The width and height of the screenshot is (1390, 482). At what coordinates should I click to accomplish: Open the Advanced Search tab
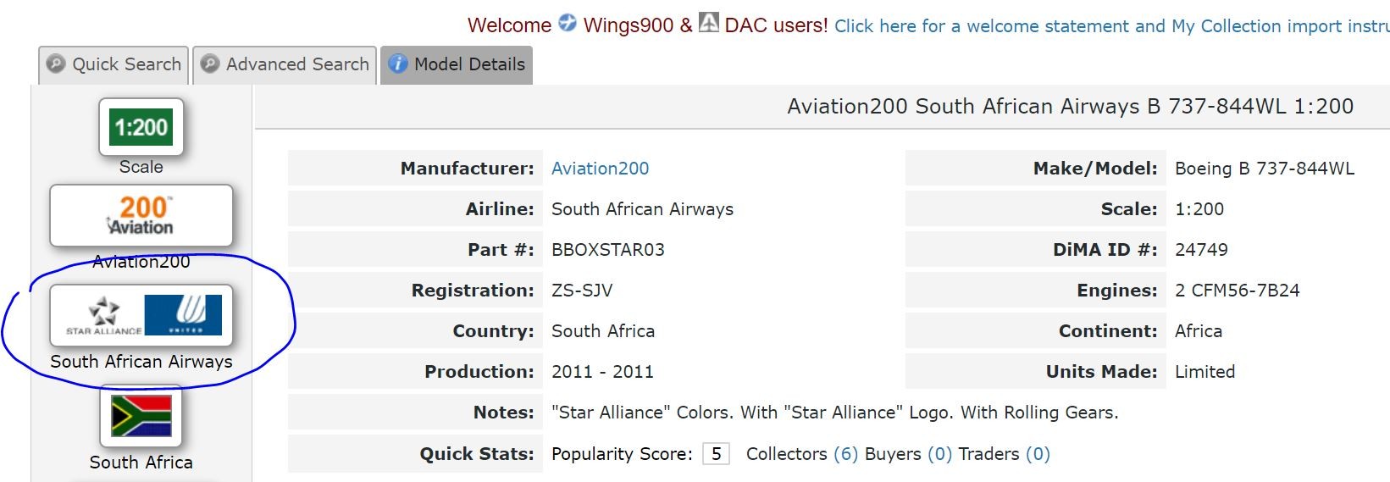(x=286, y=65)
